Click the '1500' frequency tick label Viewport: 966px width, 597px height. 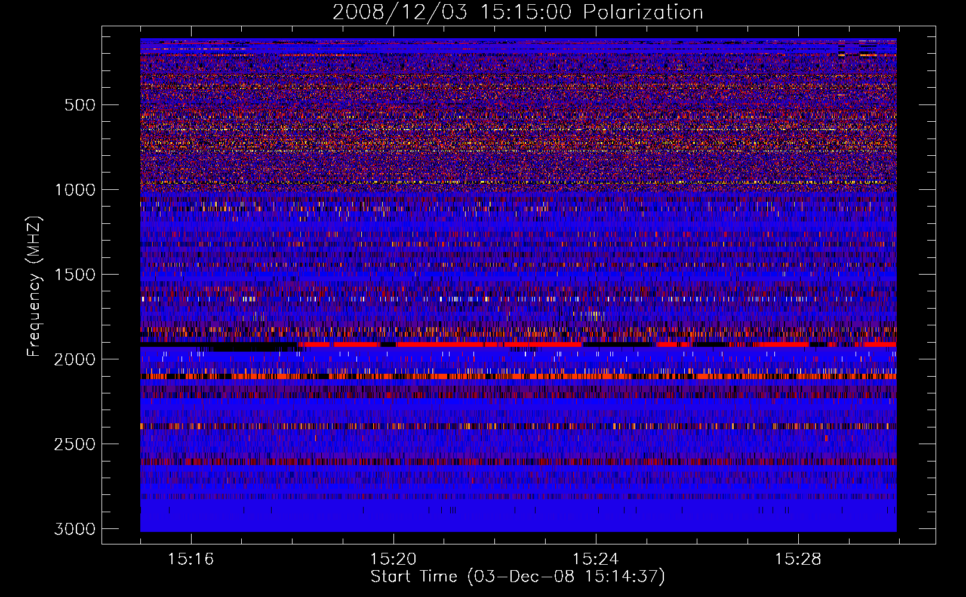click(x=75, y=275)
